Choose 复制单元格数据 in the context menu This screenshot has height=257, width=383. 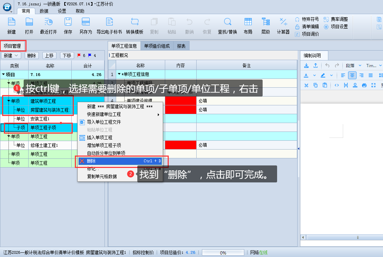click(120, 176)
